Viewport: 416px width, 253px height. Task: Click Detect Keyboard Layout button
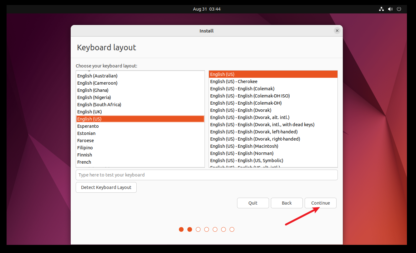point(106,187)
